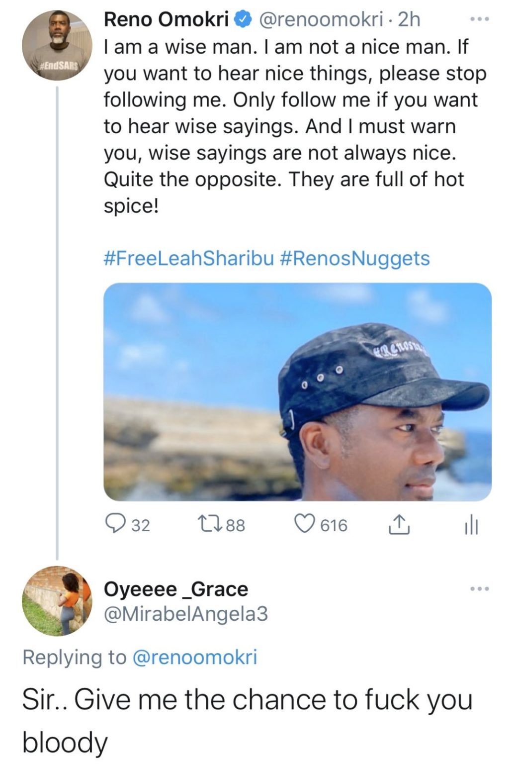Click the @renoomokri handle in tweet header

[322, 20]
